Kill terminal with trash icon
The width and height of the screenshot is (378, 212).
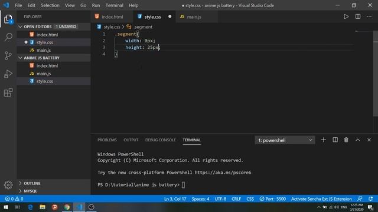(346, 140)
